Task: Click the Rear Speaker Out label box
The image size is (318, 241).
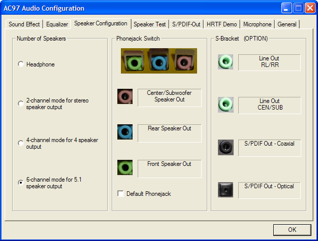Action: (170, 133)
